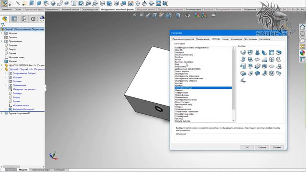306x172 pixels.
Task: Click Отмена button in dialog
Action: 262,148
